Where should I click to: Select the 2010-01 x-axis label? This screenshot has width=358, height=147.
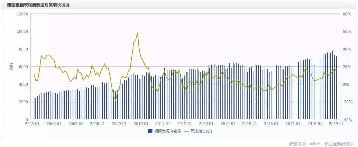pos(141,124)
